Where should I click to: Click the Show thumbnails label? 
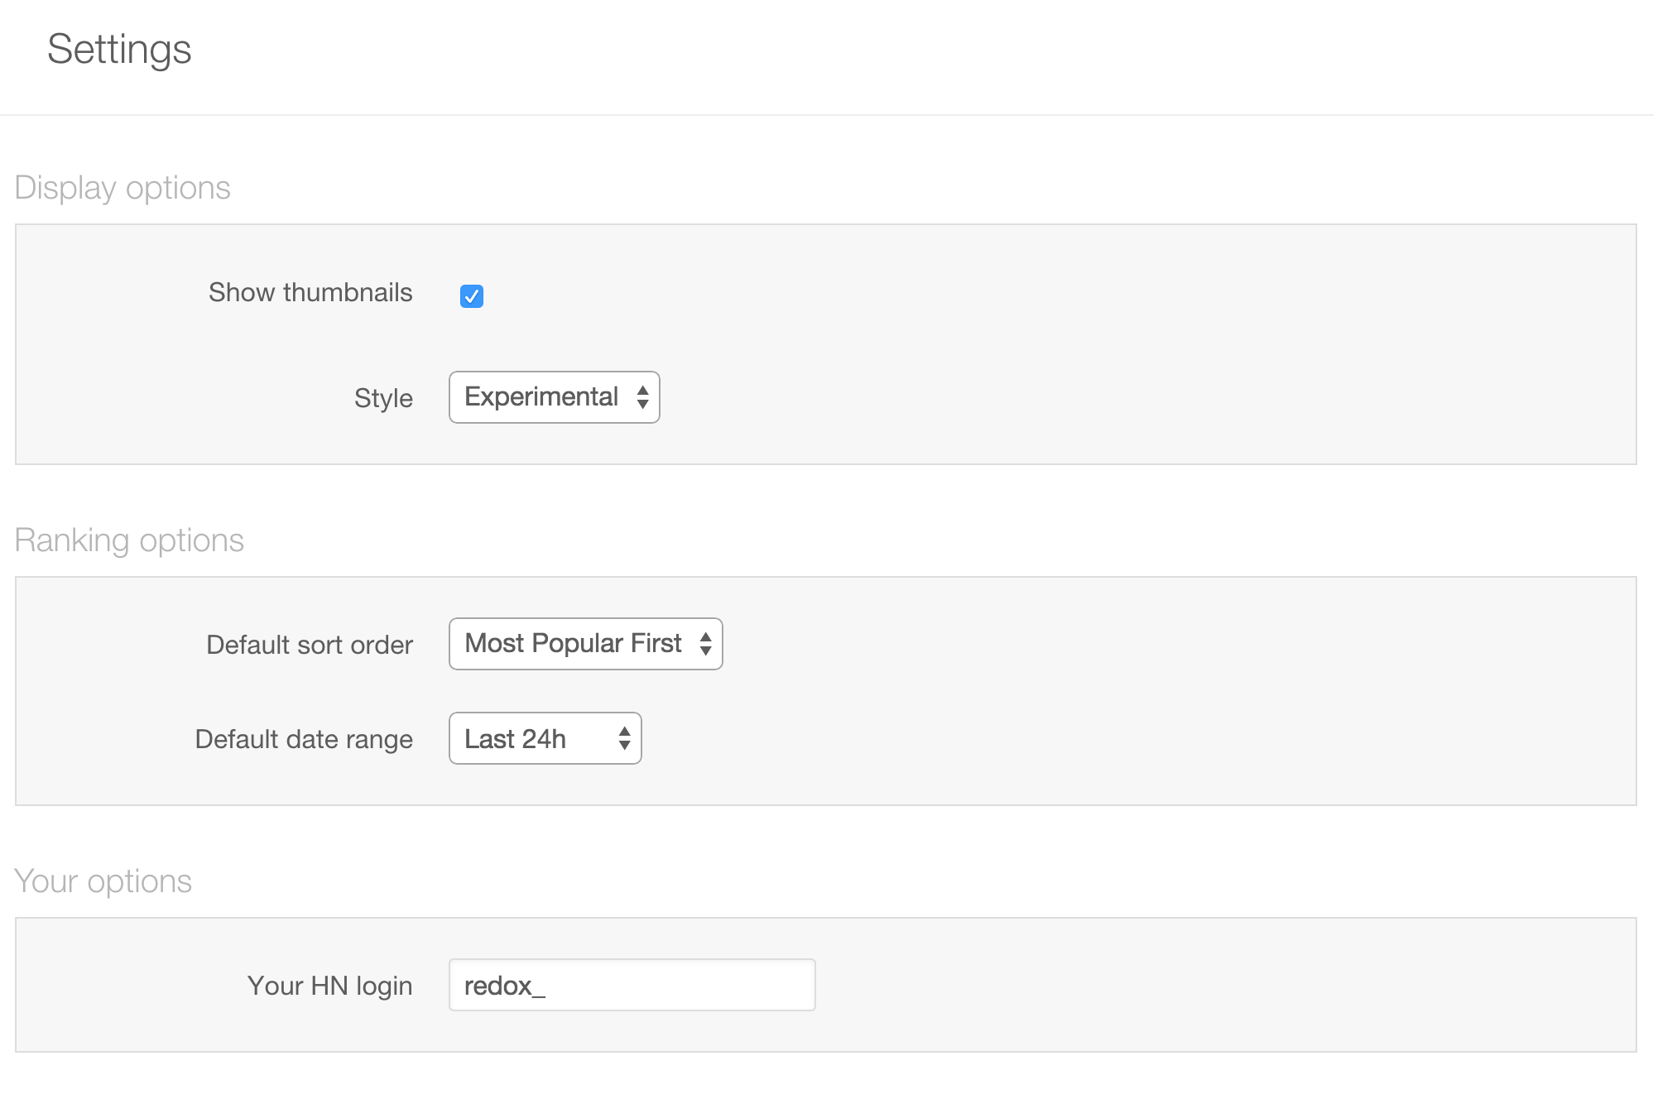click(x=310, y=292)
